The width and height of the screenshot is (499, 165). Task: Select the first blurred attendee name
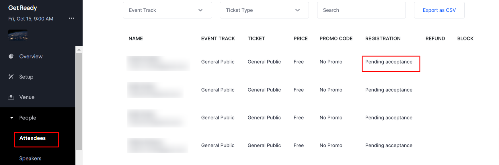pos(158,63)
